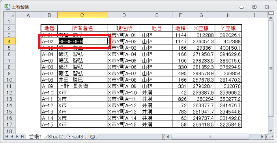
Task: Select row 1 header
Action: (10, 22)
